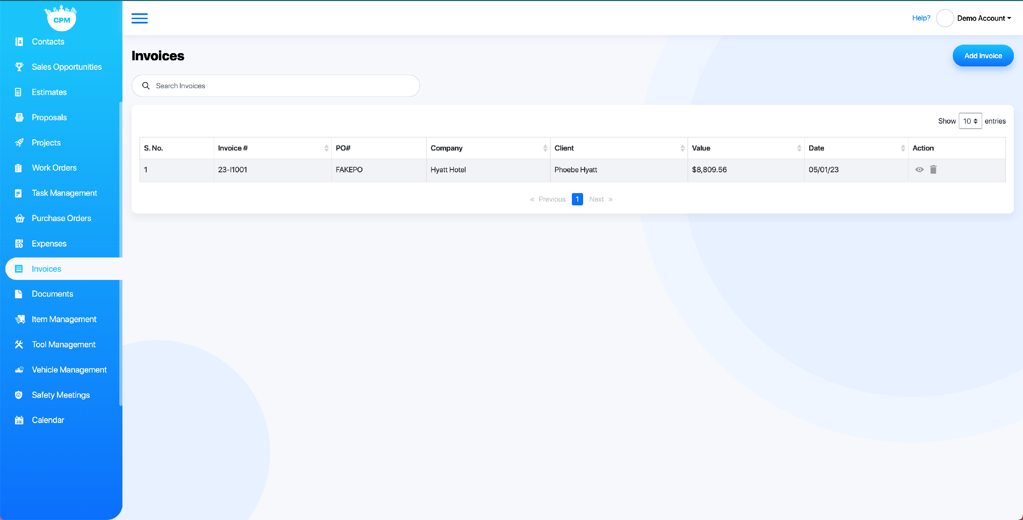Navigate to Proposals in sidebar

point(49,117)
